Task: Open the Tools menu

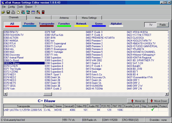Action: pyautogui.click(x=20, y=7)
